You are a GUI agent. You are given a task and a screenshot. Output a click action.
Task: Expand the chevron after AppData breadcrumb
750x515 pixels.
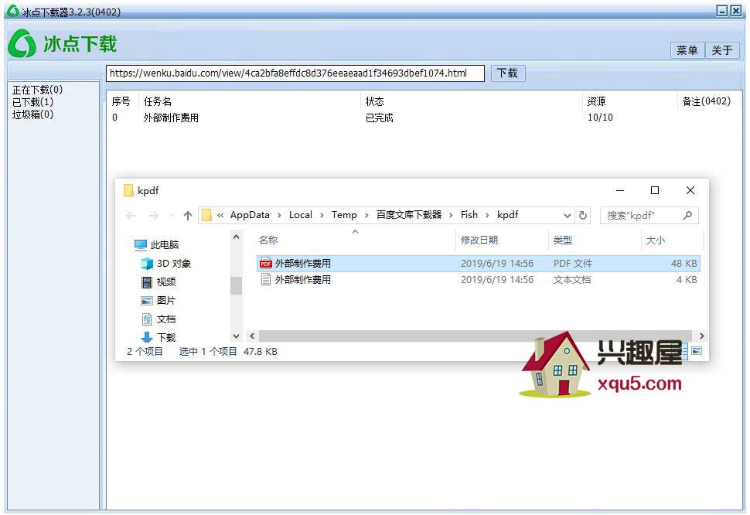coord(279,215)
